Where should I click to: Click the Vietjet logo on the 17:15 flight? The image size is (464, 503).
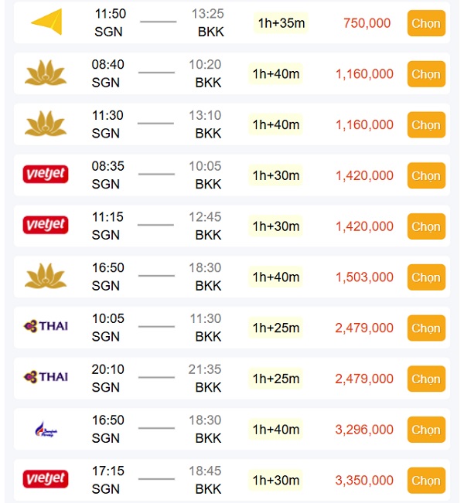pos(46,479)
